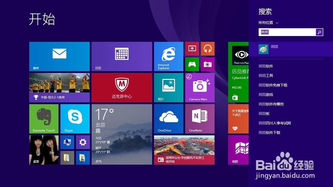Open the orange Music headphones tile
333x187 pixels.
tap(208, 49)
